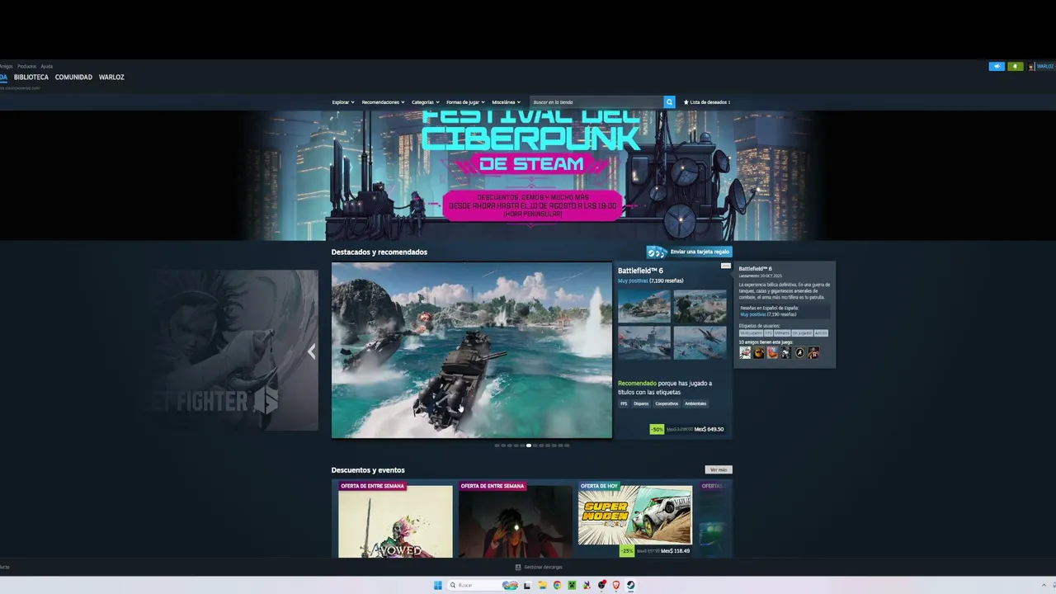Go to previous featured game arrow
This screenshot has height=594, width=1056.
pos(311,351)
